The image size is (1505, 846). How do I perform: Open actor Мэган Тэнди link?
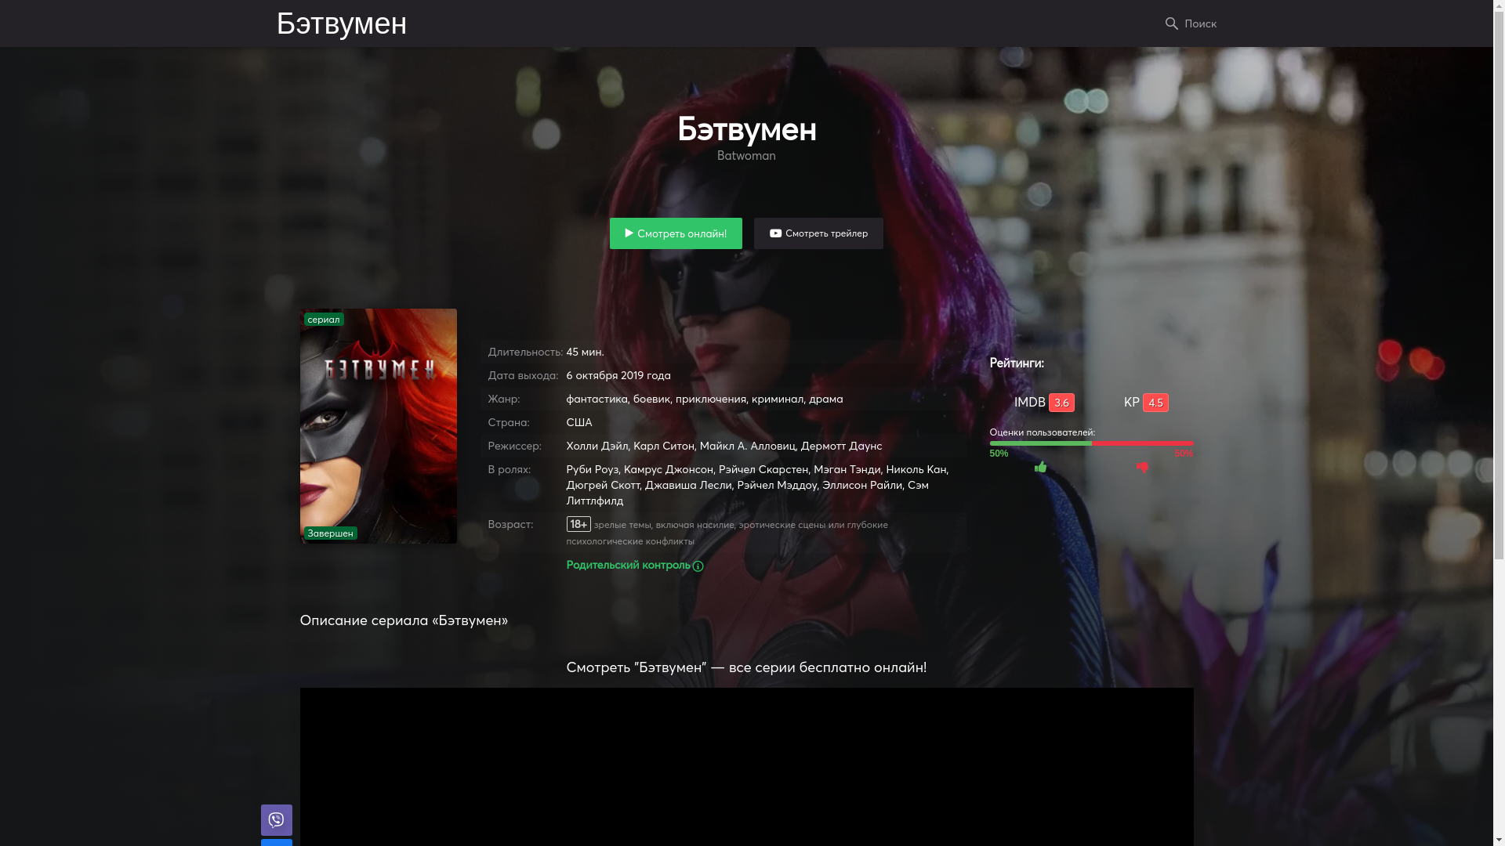[847, 469]
